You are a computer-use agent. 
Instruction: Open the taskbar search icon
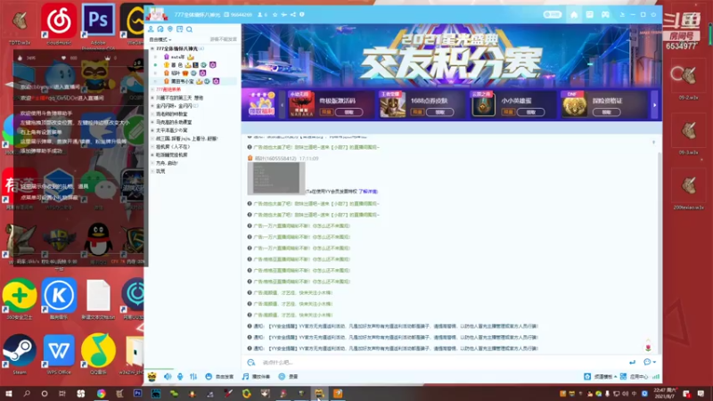pos(27,393)
